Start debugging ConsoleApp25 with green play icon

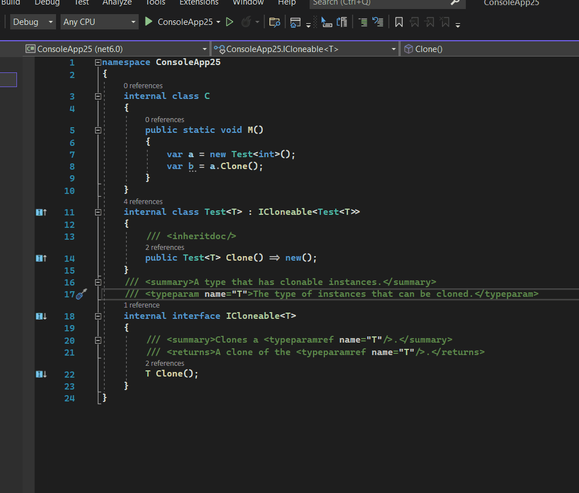[148, 21]
